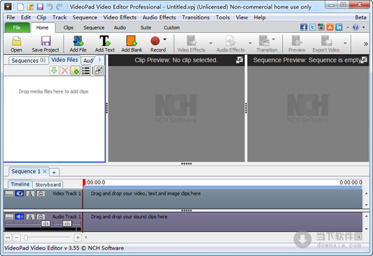Screen dimensions: 373x256
Task: Open the Tools menu
Action: tap(223, 17)
